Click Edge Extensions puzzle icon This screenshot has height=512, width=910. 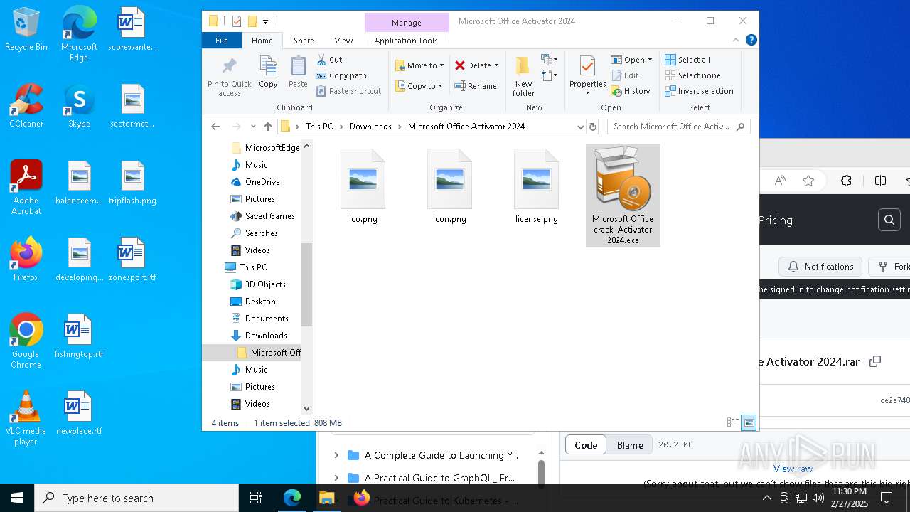[x=846, y=181]
